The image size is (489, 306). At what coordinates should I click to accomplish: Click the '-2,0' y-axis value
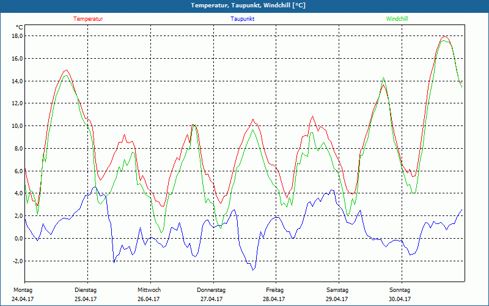pos(18,261)
